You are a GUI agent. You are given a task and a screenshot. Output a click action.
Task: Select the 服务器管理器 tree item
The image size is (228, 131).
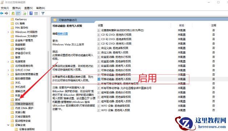coord(23,78)
